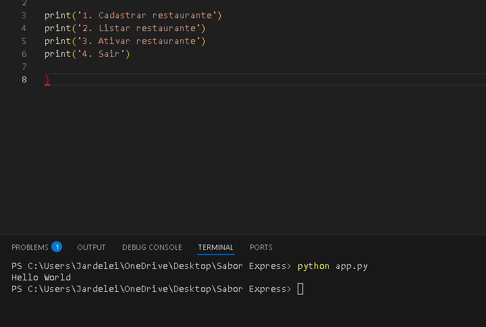Click the 'Hello World' terminal output

[x=41, y=278]
